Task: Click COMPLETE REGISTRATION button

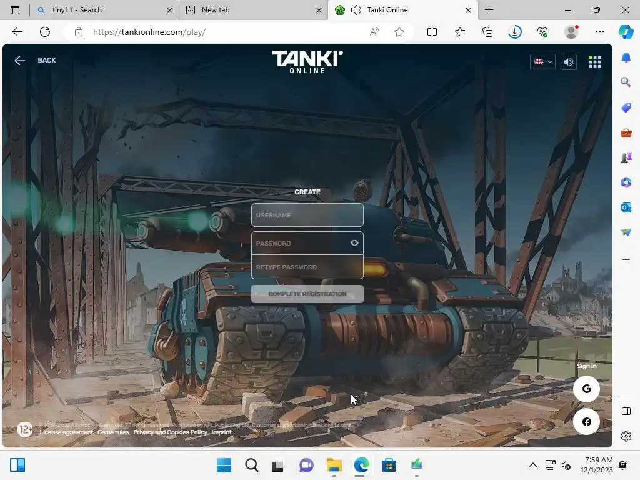Action: [307, 294]
